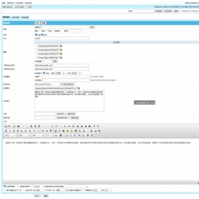Screen dimensions: 199x199
Task: Open the font size dropdown in the editor toolbar
Action: click(49, 135)
